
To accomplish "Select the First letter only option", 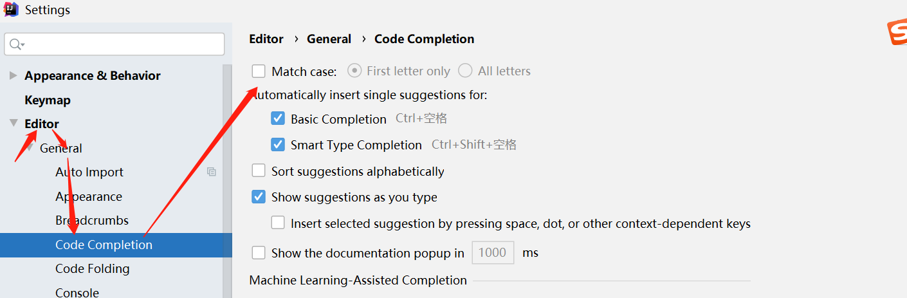I will 354,71.
